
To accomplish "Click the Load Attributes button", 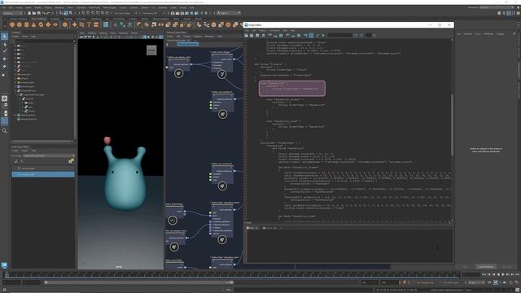I will click(485, 267).
